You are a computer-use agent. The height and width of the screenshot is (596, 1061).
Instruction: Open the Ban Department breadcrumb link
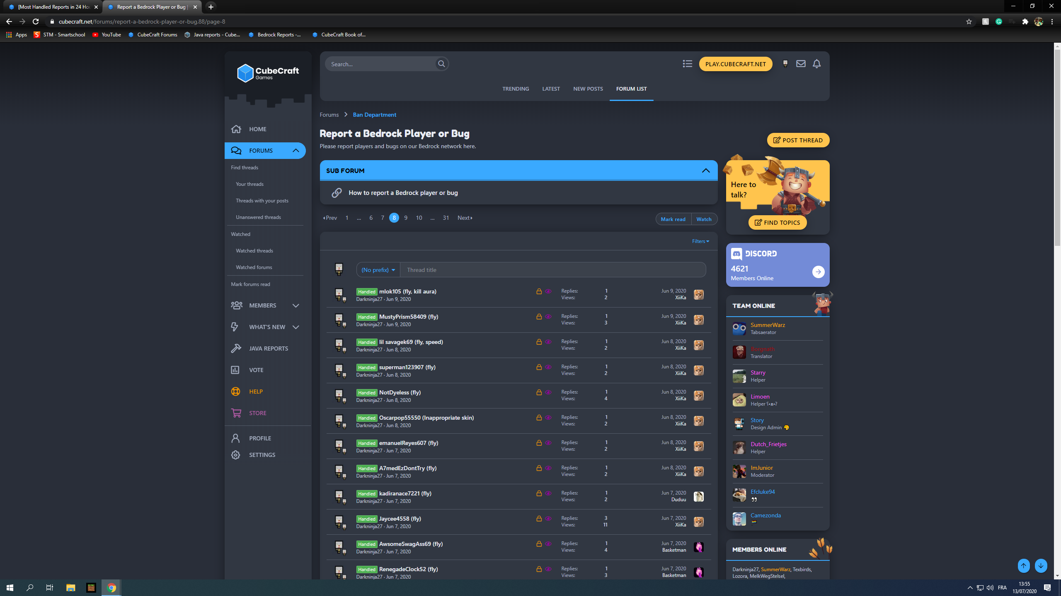pos(374,115)
